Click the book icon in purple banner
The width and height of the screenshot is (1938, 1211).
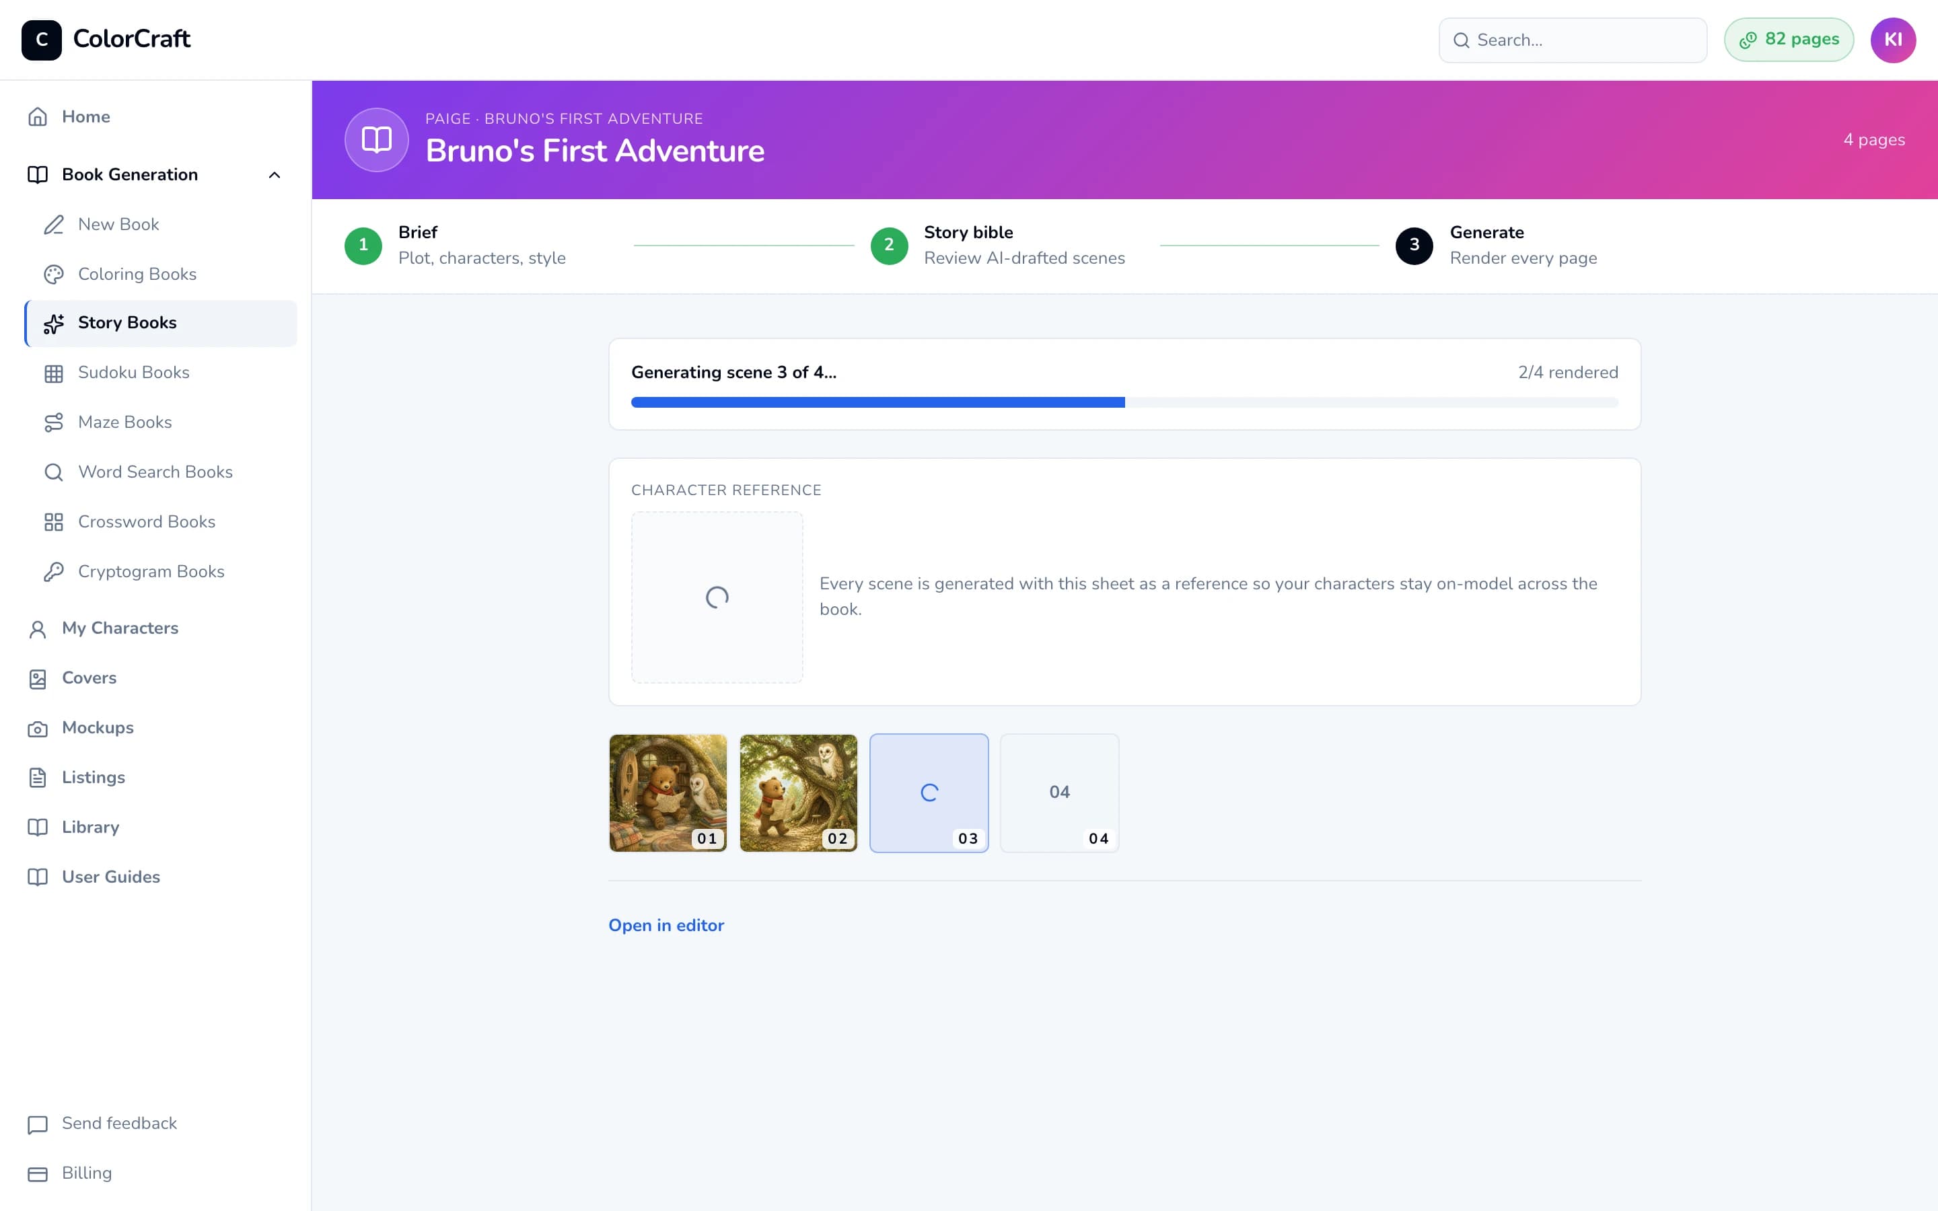click(376, 139)
